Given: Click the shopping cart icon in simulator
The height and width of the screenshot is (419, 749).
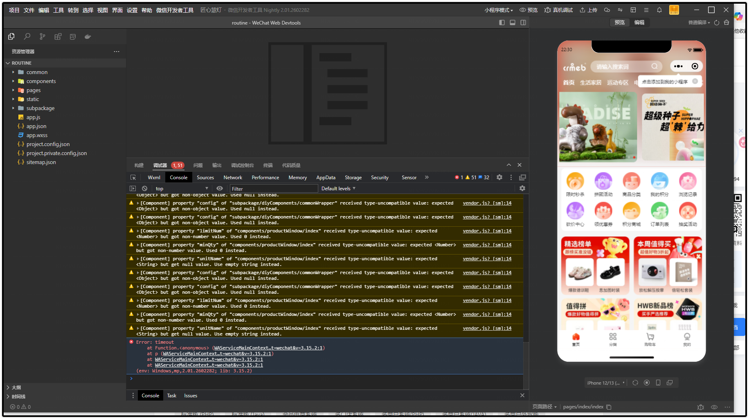Looking at the screenshot, I should pyautogui.click(x=650, y=337).
